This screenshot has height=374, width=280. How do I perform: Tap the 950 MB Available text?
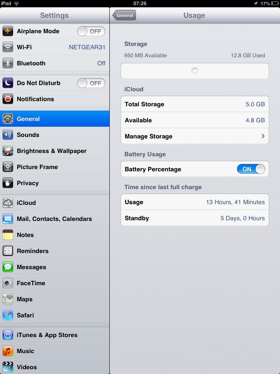tap(145, 56)
